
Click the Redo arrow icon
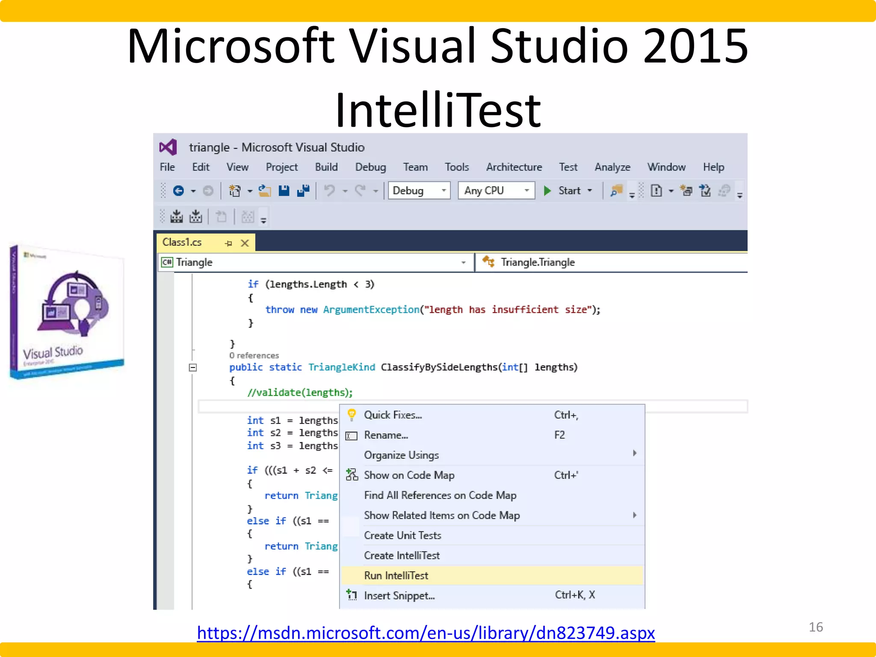[x=360, y=190]
